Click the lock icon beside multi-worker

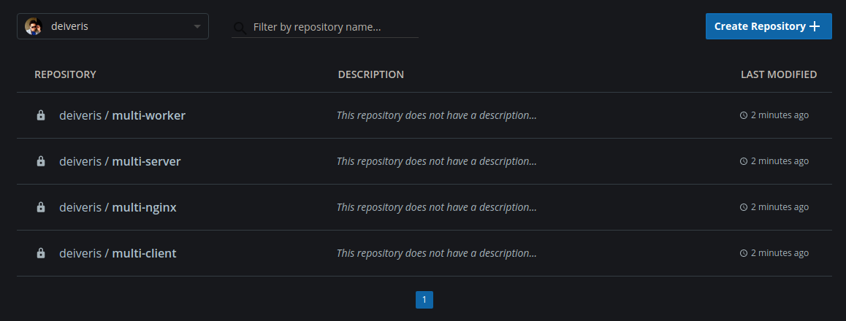click(40, 115)
